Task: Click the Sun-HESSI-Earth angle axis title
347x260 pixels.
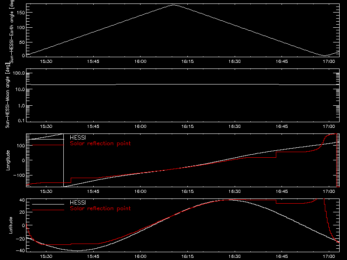Action: pyautogui.click(x=12, y=31)
